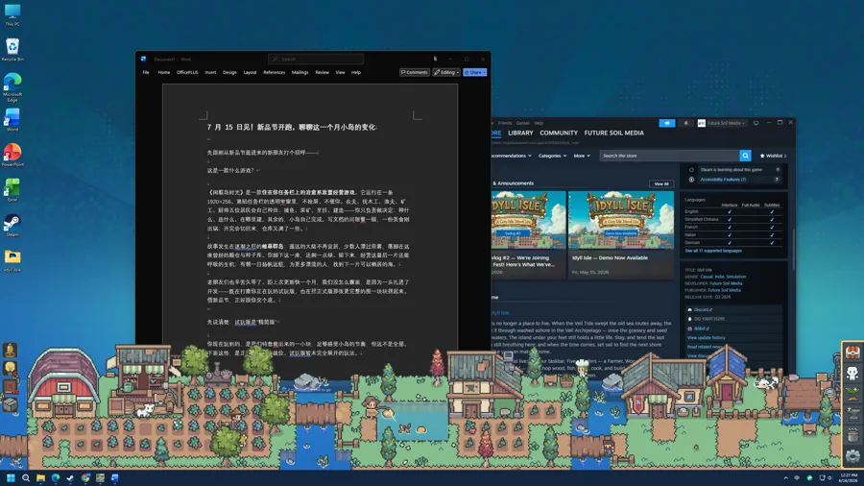Click the 'Search the store' field in Steam
864x486 pixels.
click(x=669, y=156)
